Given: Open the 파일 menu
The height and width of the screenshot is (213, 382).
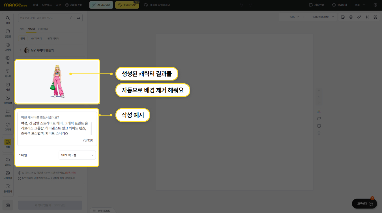Looking at the screenshot, I should [x=35, y=5].
